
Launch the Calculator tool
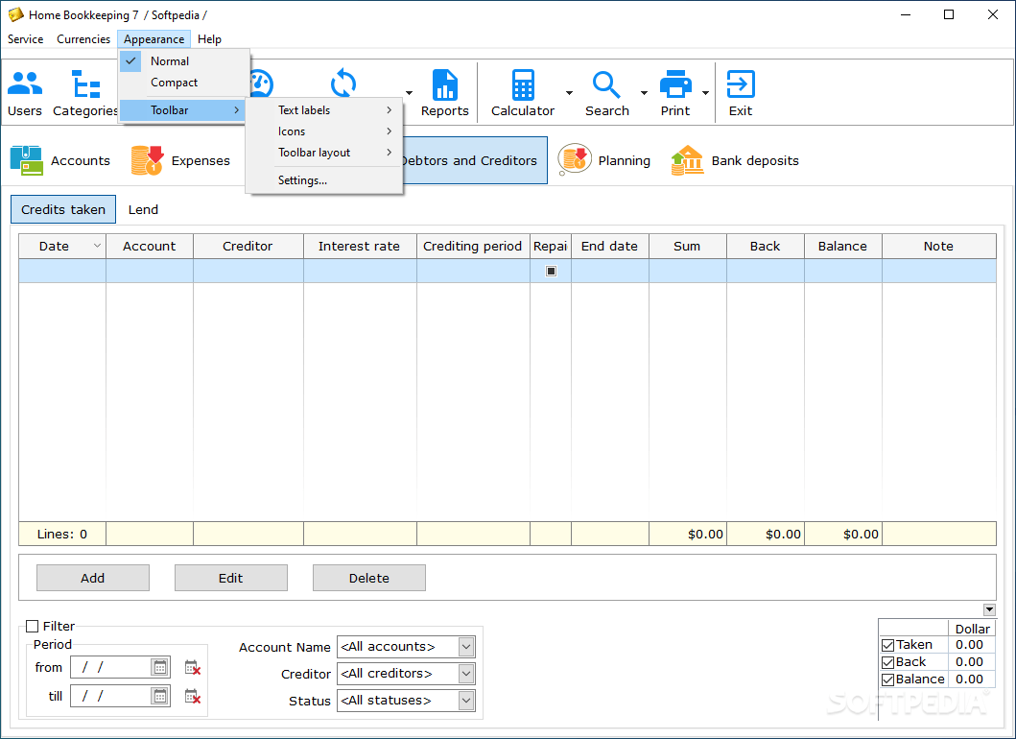(522, 83)
